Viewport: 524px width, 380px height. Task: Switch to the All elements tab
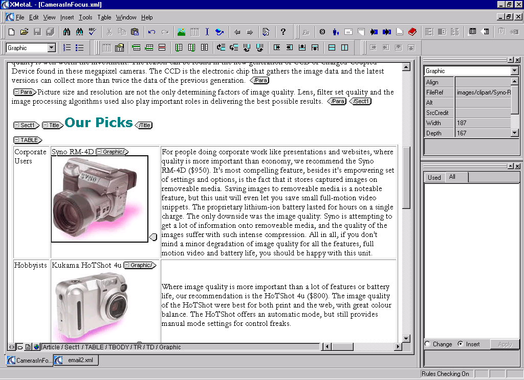tap(456, 177)
